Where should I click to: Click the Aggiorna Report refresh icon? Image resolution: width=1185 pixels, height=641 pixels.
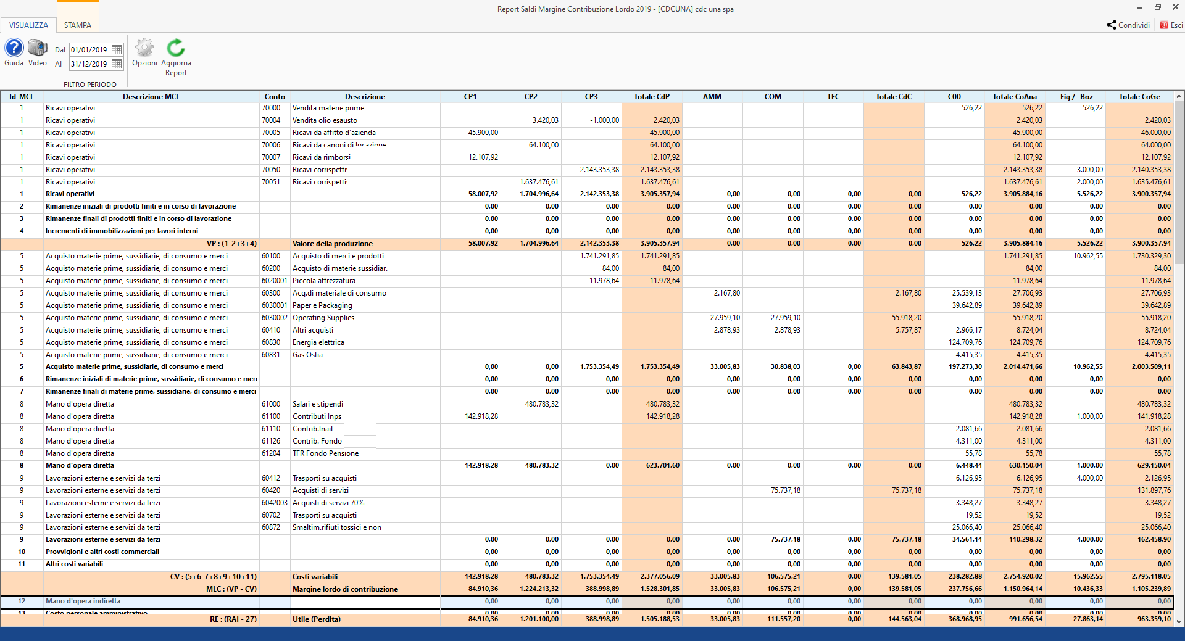pos(176,48)
